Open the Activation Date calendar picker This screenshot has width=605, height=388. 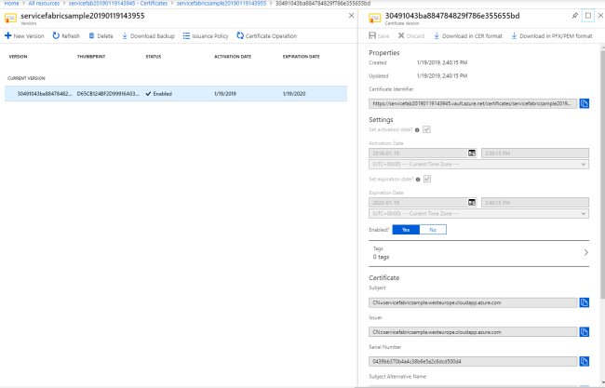pyautogui.click(x=472, y=154)
